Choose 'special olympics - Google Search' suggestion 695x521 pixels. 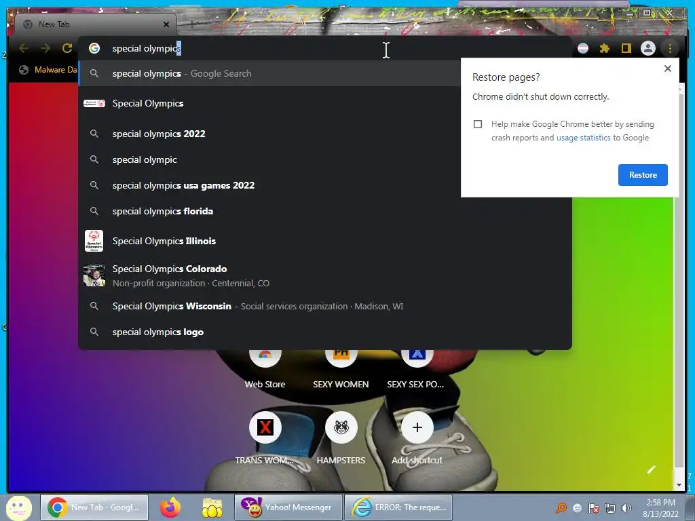click(269, 73)
